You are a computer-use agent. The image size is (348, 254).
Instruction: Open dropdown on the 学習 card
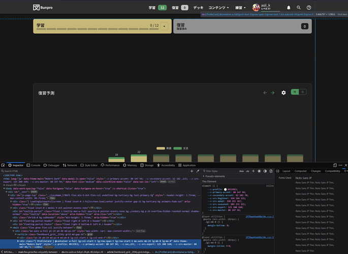[x=164, y=26]
